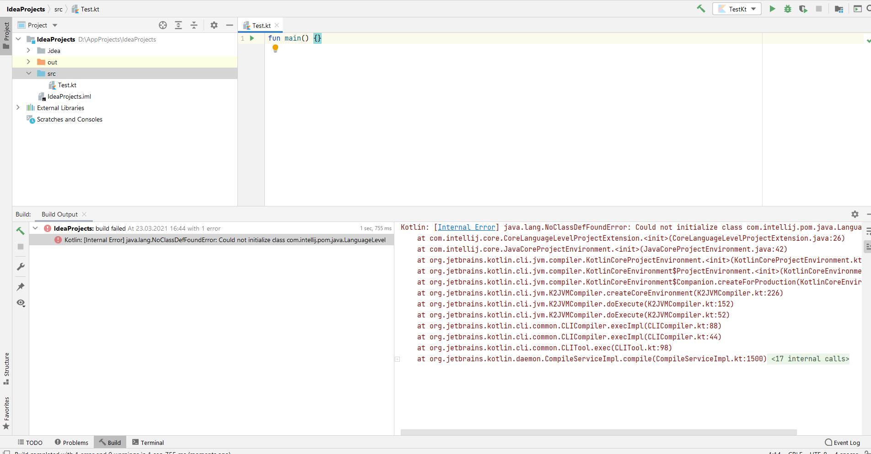Click the Internal Error hyperlink
Viewport: 871px width, 454px height.
(x=467, y=227)
